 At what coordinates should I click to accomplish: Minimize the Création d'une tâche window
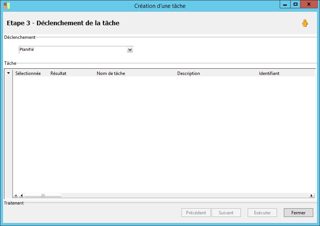pyautogui.click(x=285, y=4)
